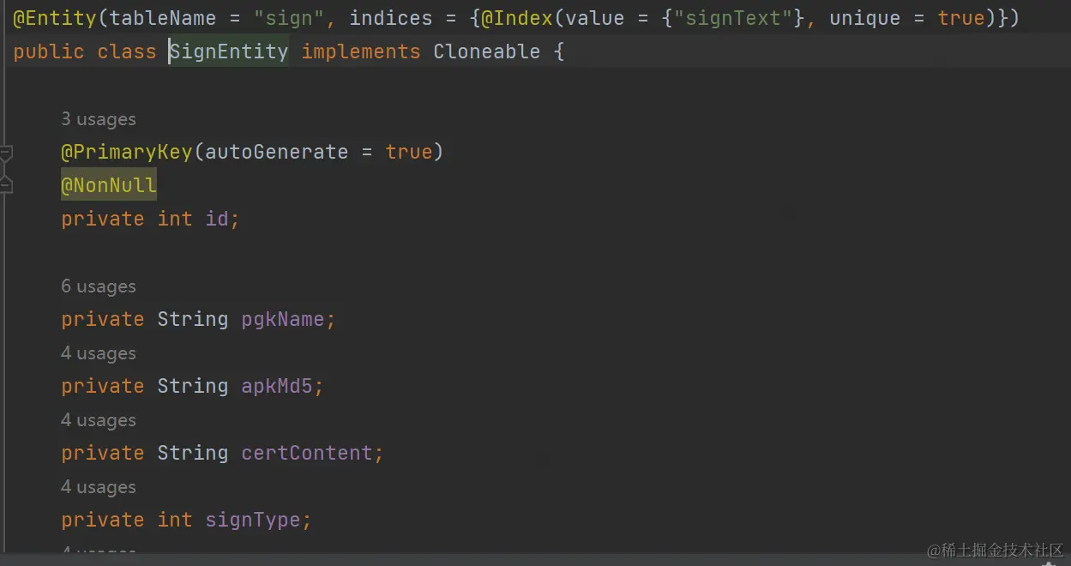Click the implements keyword
This screenshot has height=566, width=1071.
[x=361, y=51]
